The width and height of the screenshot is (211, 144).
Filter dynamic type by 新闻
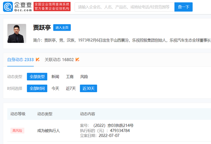(55, 77)
